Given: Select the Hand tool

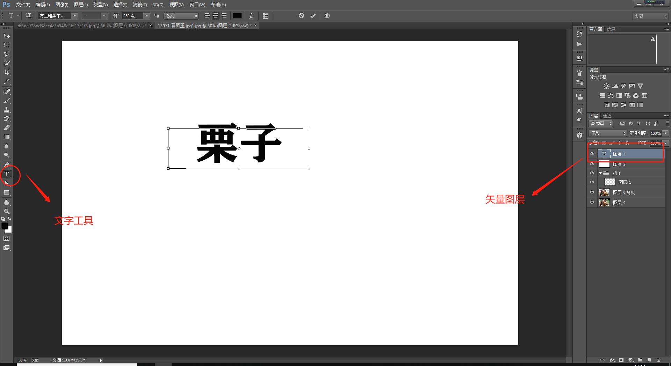Looking at the screenshot, I should [6, 202].
